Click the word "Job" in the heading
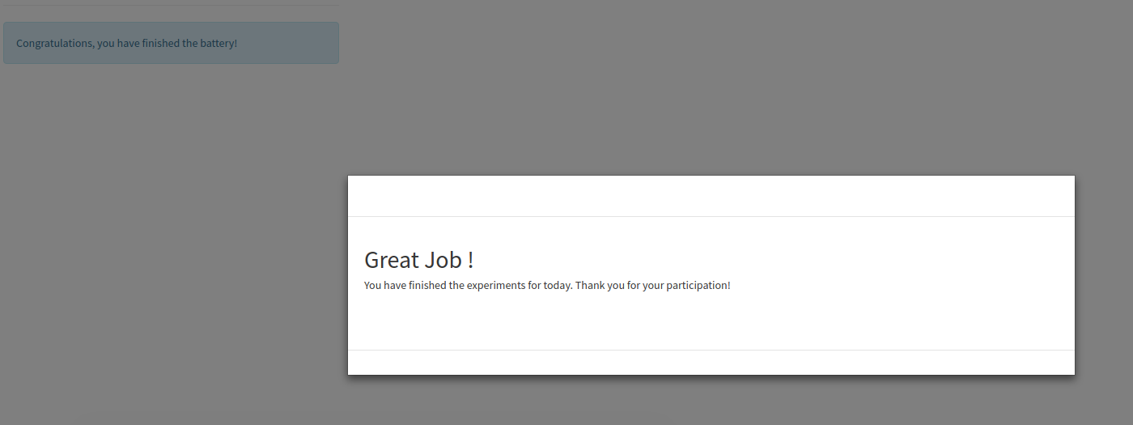Image resolution: width=1133 pixels, height=425 pixels. [x=444, y=260]
